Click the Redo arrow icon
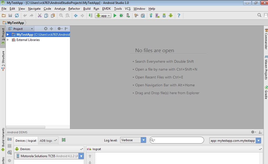This screenshot has height=164, width=268. tap(32, 15)
